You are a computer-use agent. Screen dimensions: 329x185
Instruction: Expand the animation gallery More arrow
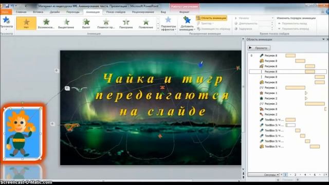(158, 28)
